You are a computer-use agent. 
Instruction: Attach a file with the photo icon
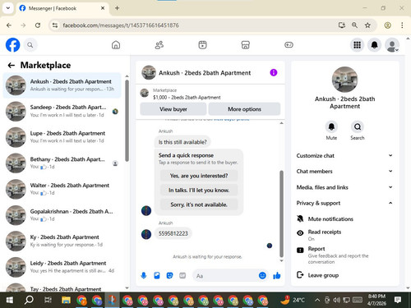[157, 275]
